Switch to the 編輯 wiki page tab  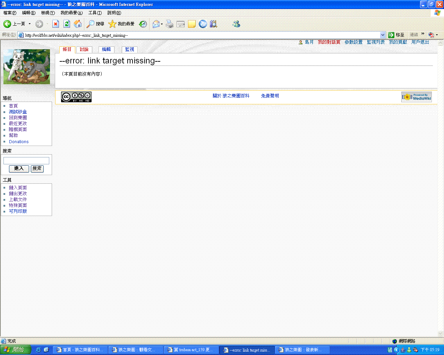(106, 50)
